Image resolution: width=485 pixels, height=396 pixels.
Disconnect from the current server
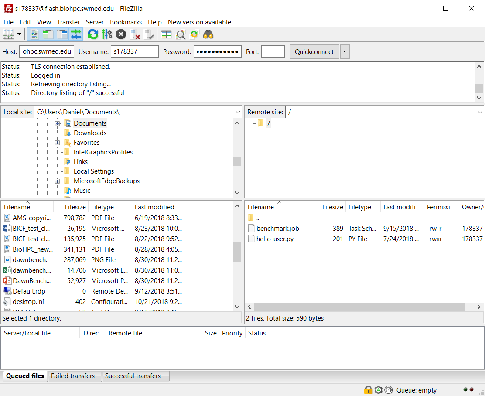135,34
